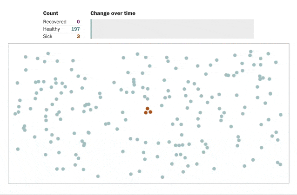297x195 pixels.
Task: Select the Healthy label
Action: tap(52, 29)
